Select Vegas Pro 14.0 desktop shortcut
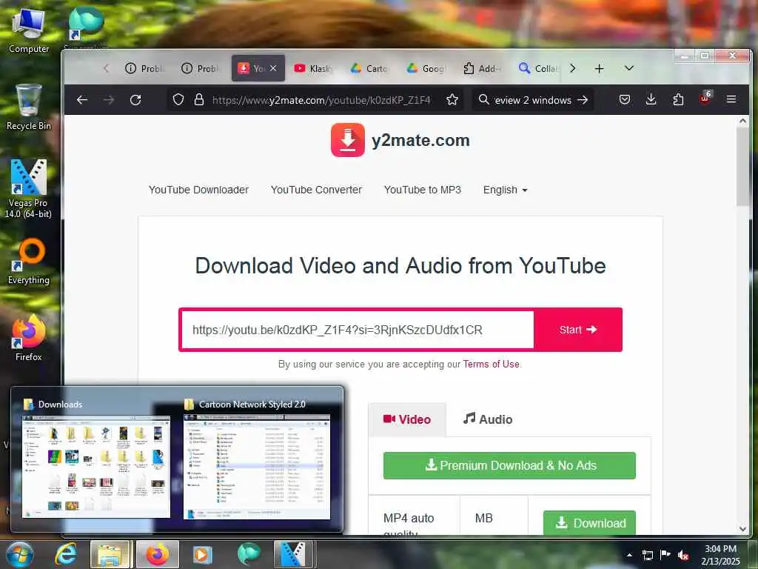Image resolution: width=758 pixels, height=569 pixels. tap(29, 189)
